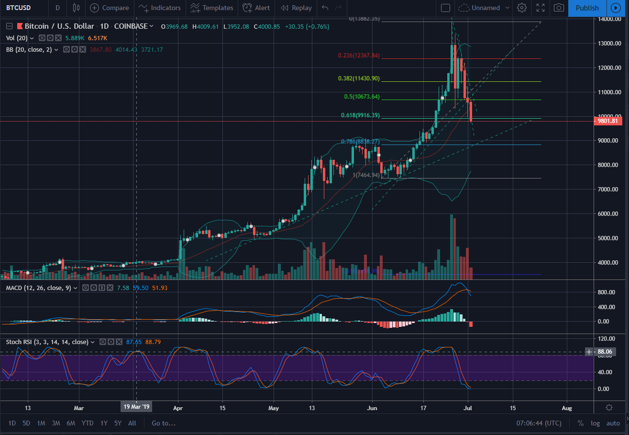Open the Compare symbol dialog
The width and height of the screenshot is (629, 435).
click(x=110, y=8)
